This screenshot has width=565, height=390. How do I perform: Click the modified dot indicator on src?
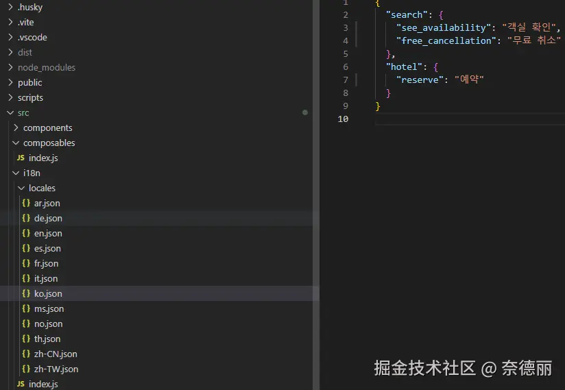pyautogui.click(x=305, y=112)
